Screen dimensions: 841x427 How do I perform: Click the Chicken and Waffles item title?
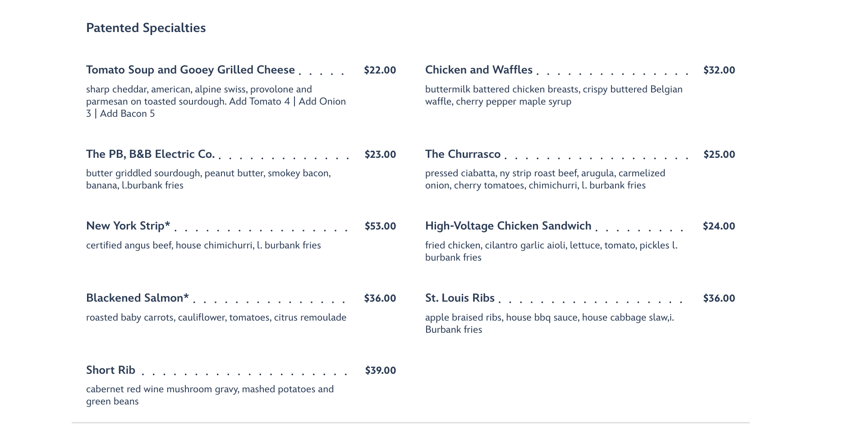478,70
